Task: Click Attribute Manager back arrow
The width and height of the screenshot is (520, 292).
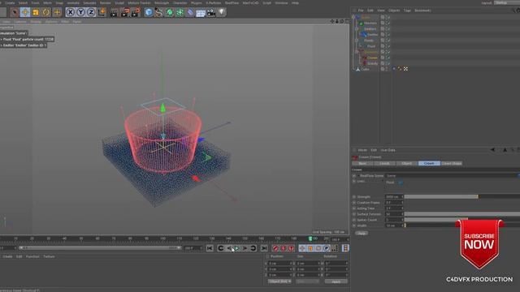Action: [492, 150]
